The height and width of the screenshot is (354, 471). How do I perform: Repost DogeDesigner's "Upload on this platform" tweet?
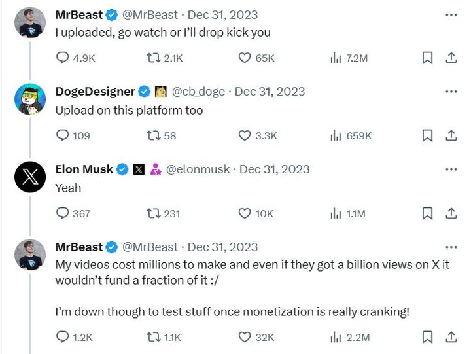point(153,135)
